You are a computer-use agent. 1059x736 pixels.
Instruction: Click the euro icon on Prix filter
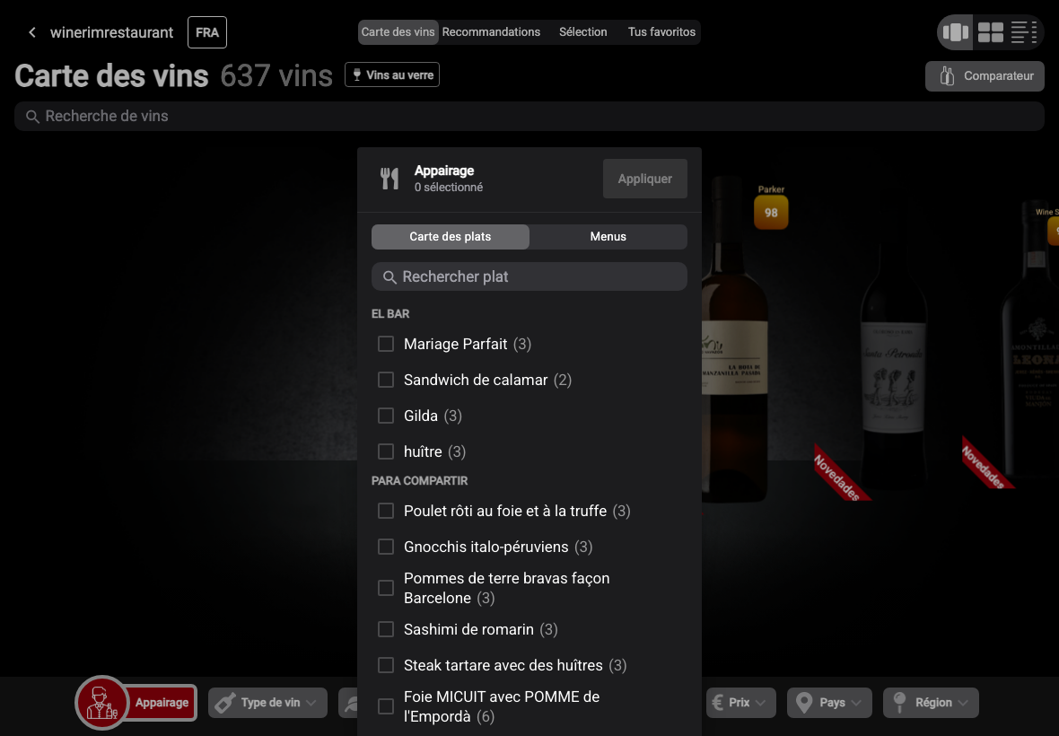pyautogui.click(x=717, y=702)
